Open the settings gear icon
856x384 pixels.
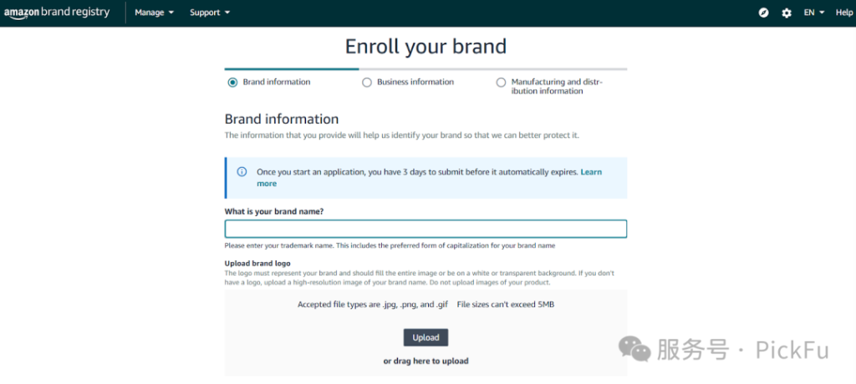click(x=787, y=13)
